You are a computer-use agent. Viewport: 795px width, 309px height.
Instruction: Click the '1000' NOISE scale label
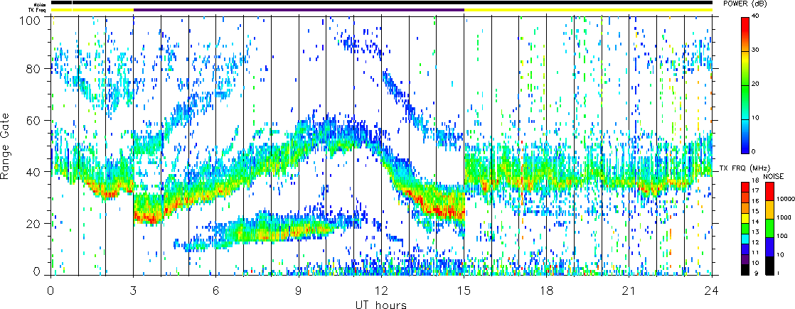[784, 217]
